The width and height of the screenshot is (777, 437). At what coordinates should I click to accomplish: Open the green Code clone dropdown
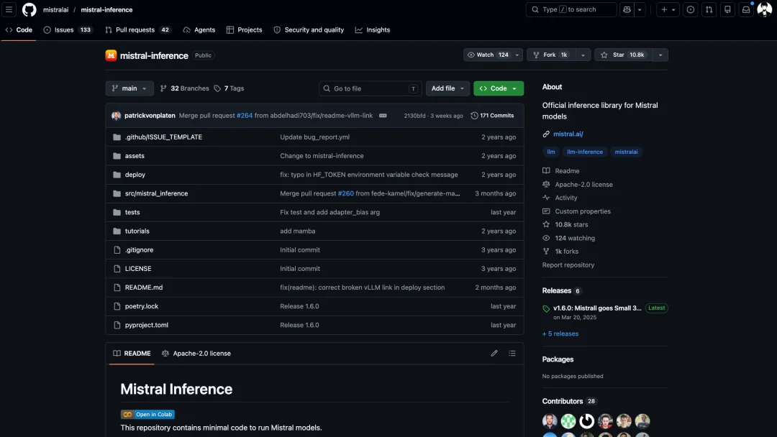click(499, 88)
